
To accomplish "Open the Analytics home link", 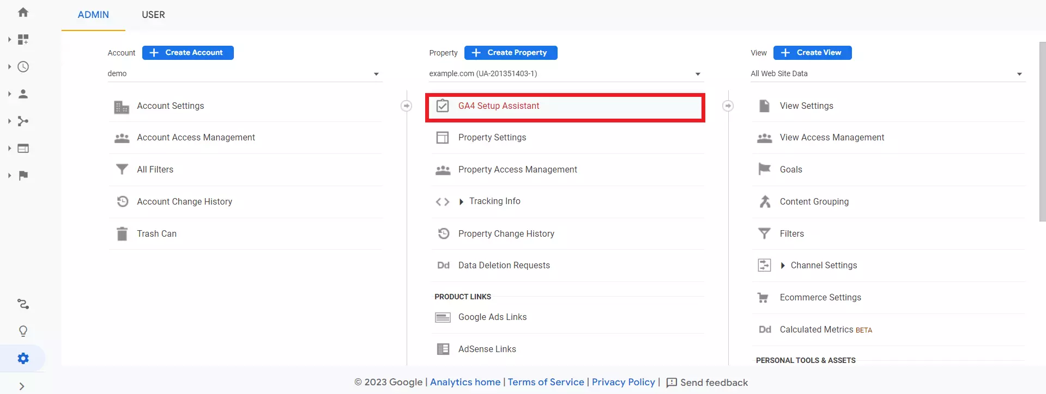I will [x=465, y=382].
